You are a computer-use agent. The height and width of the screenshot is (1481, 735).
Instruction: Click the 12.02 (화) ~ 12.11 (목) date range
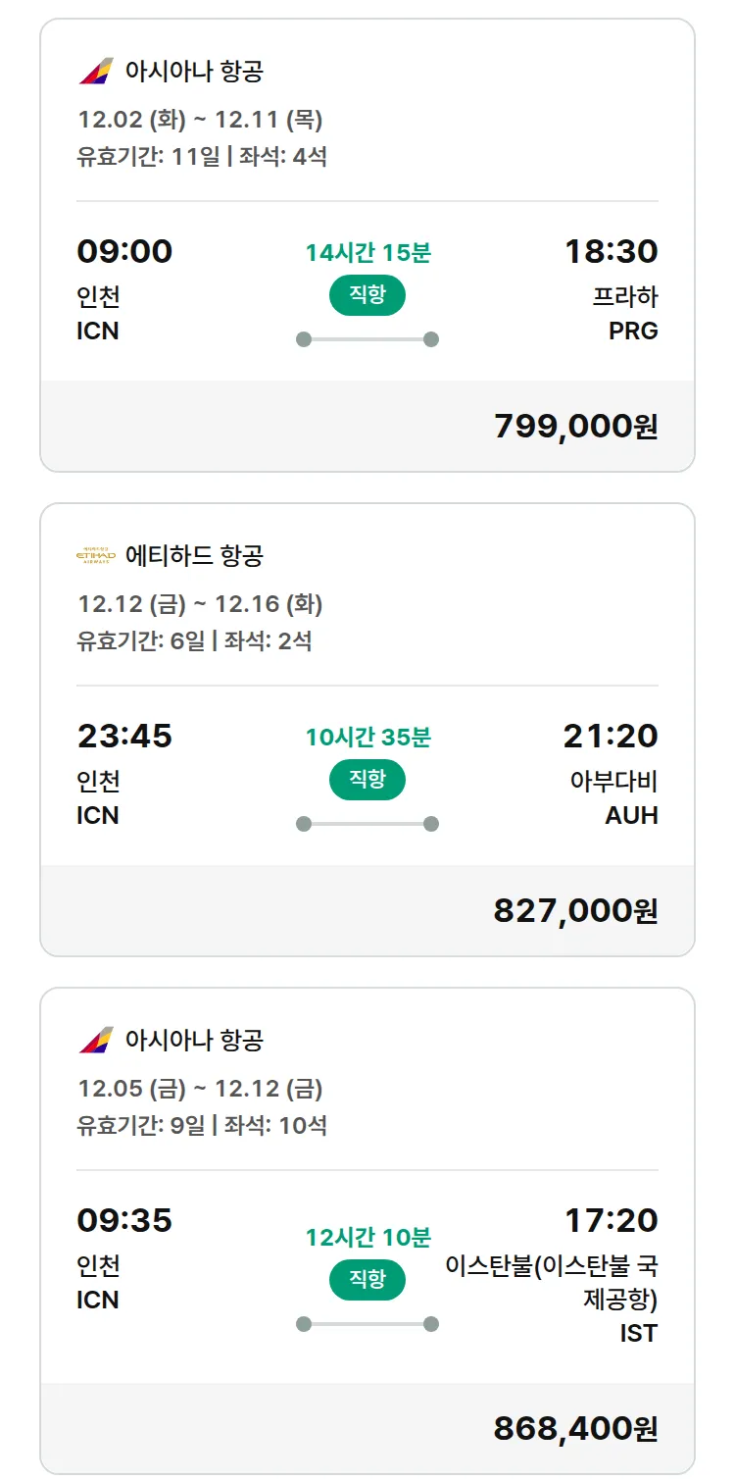[x=200, y=120]
